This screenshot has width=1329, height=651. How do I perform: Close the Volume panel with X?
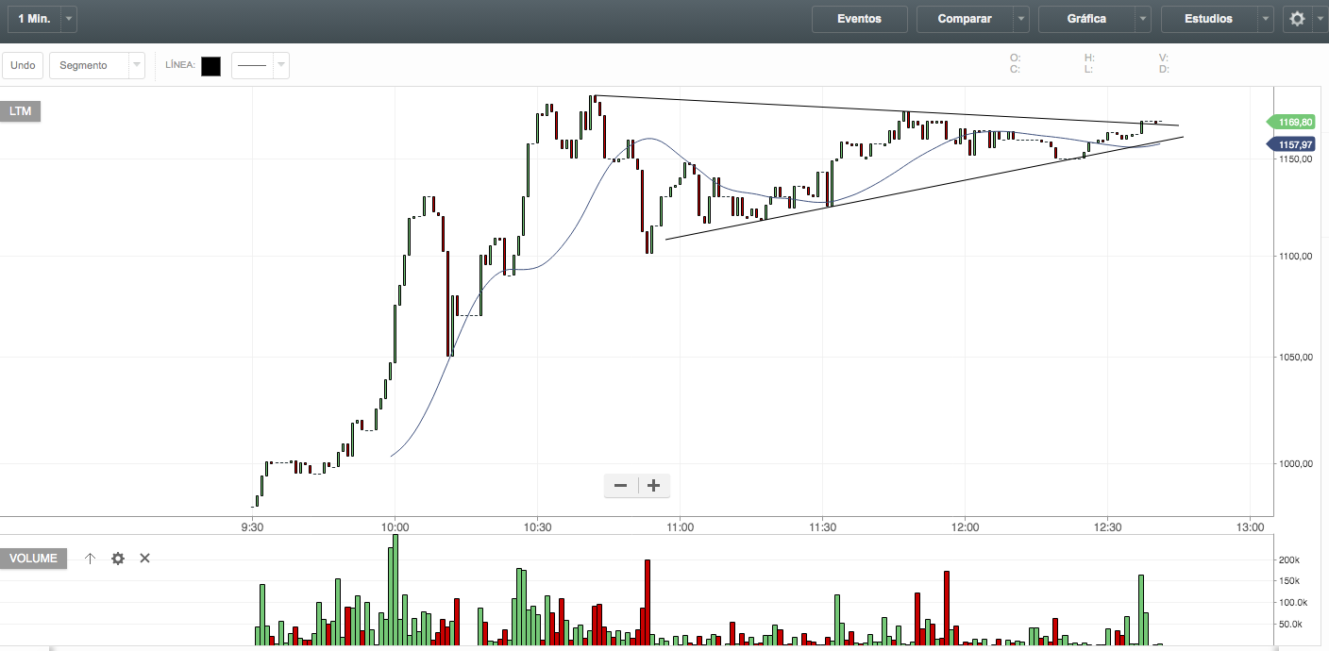pyautogui.click(x=144, y=559)
